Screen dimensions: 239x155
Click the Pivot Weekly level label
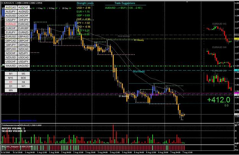pos(139,72)
